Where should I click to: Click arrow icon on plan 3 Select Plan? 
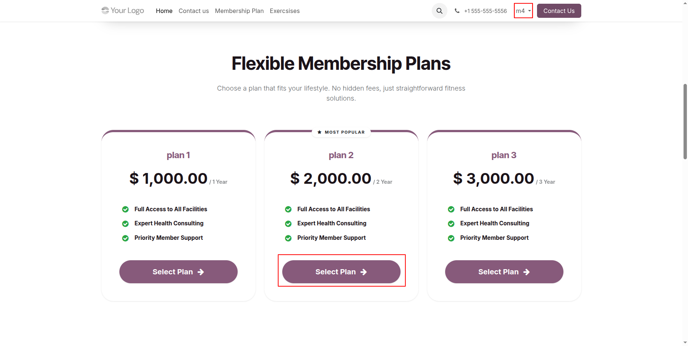coord(527,272)
